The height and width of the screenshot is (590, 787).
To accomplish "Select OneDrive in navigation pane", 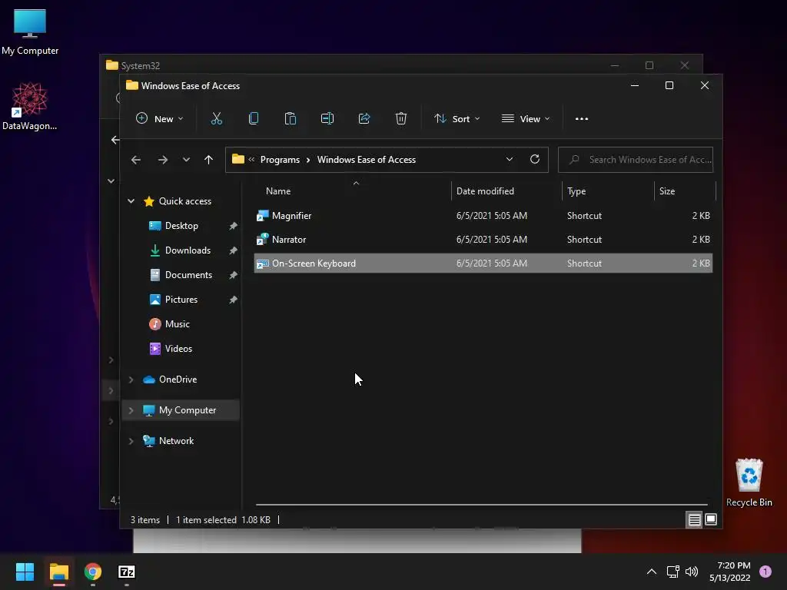I will pos(178,380).
